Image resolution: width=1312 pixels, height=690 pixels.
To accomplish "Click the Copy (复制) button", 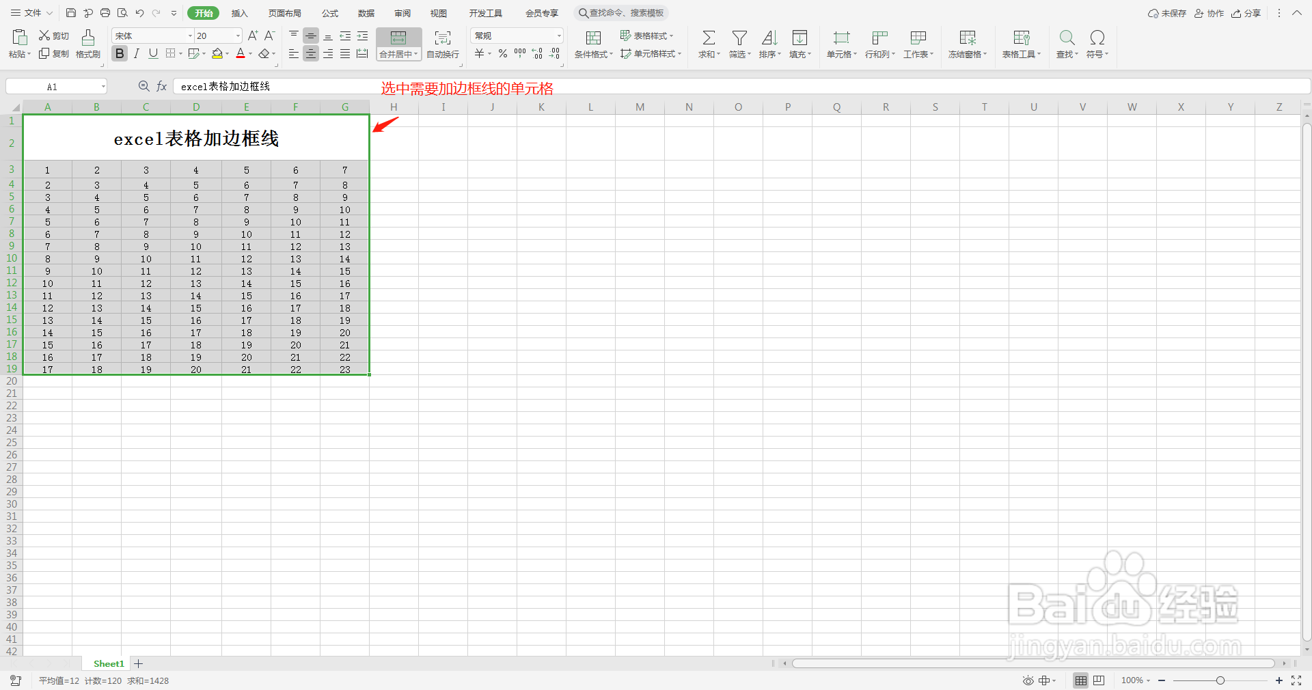I will pyautogui.click(x=53, y=54).
